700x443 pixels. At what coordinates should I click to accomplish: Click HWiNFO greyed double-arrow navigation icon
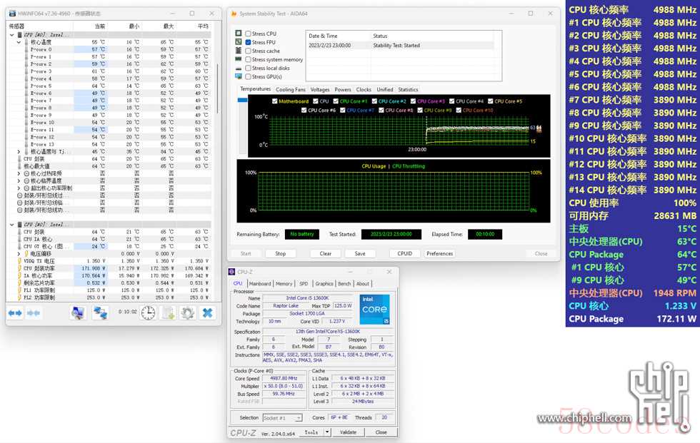[x=34, y=313]
